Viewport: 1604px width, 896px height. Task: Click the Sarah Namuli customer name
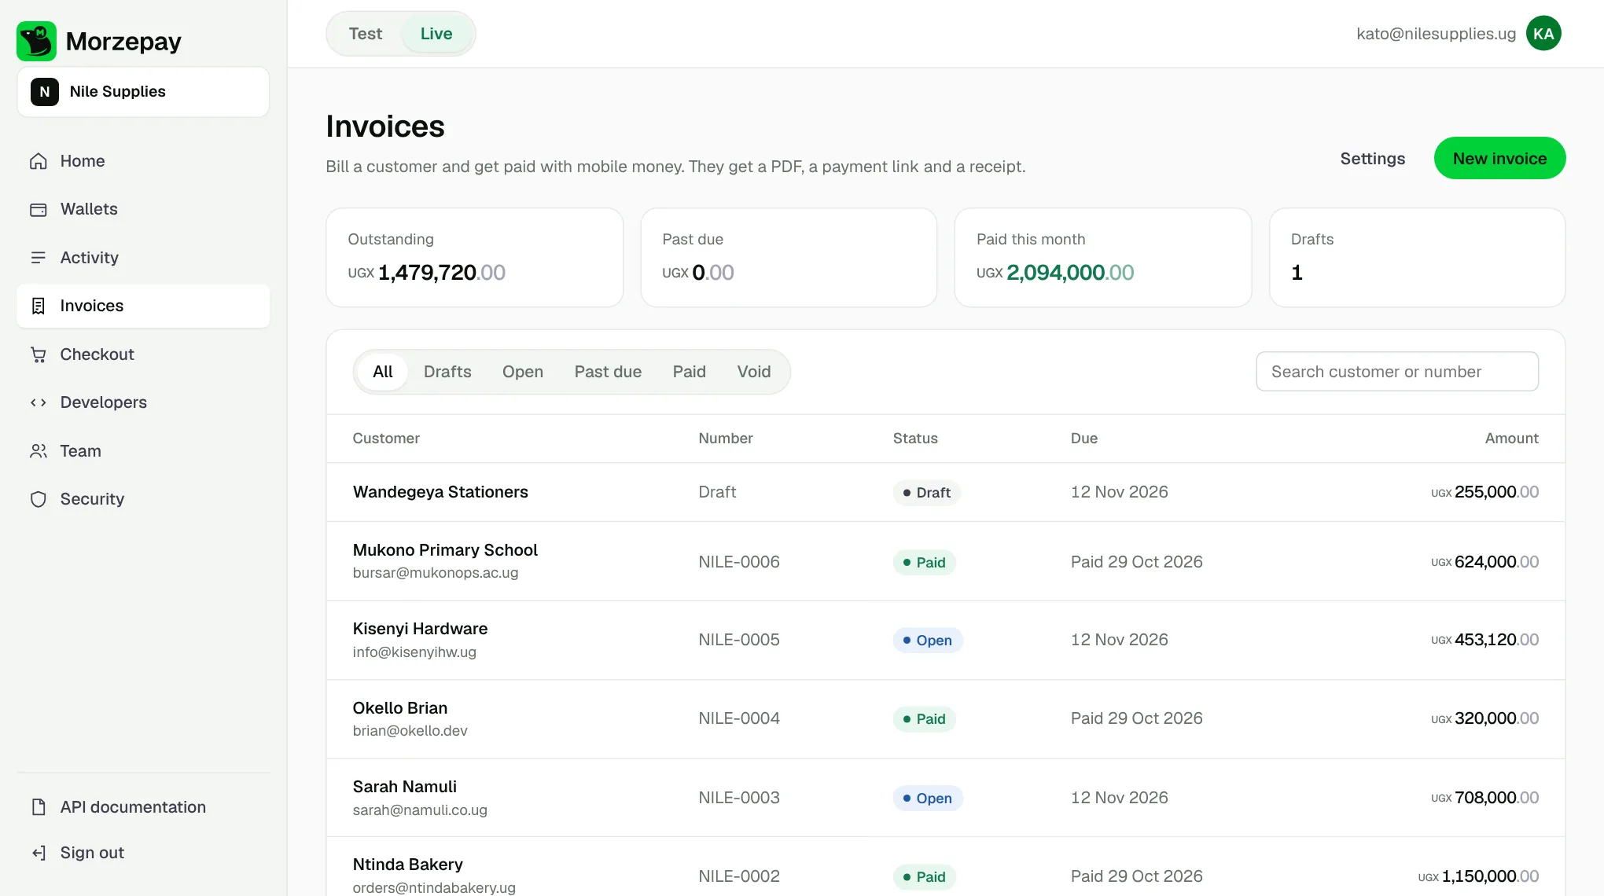(404, 787)
